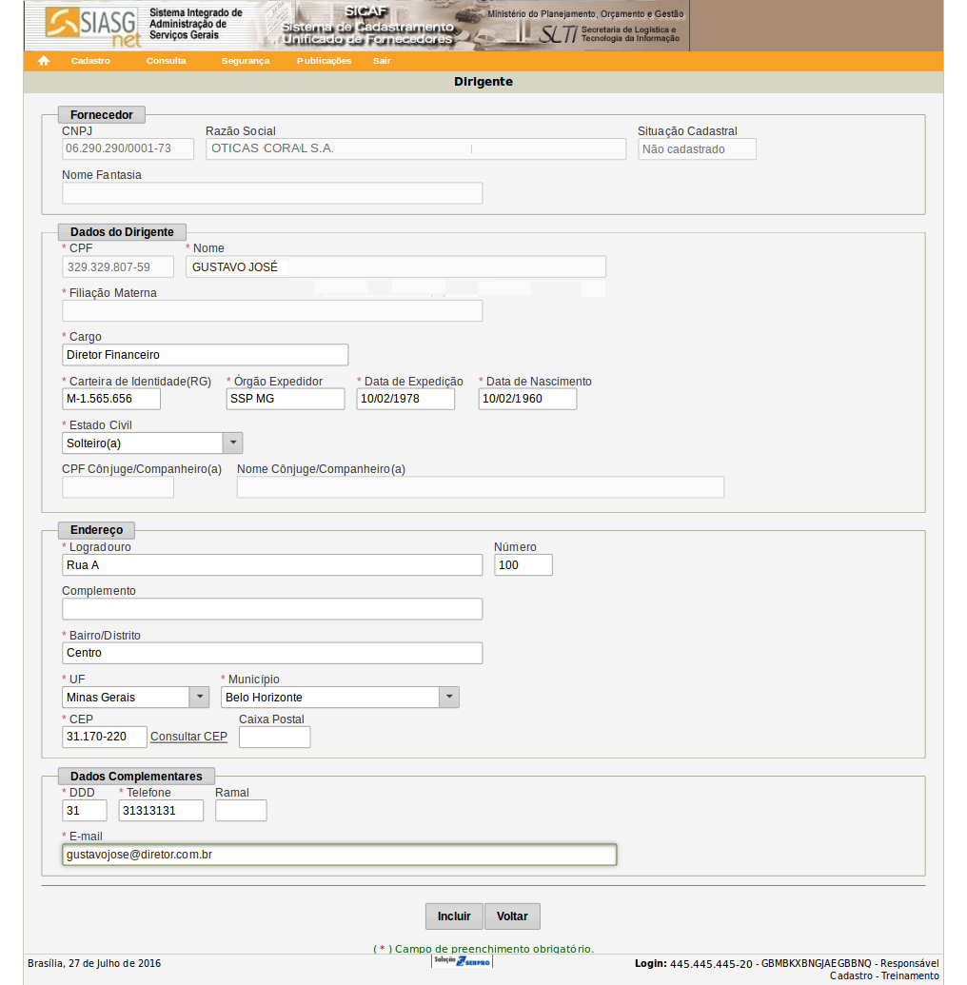Click the Login info text in footer

click(x=787, y=969)
